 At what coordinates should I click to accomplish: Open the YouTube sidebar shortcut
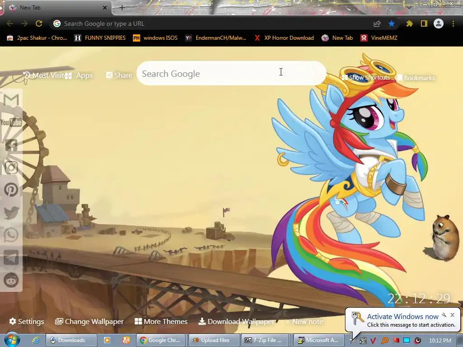pyautogui.click(x=11, y=122)
